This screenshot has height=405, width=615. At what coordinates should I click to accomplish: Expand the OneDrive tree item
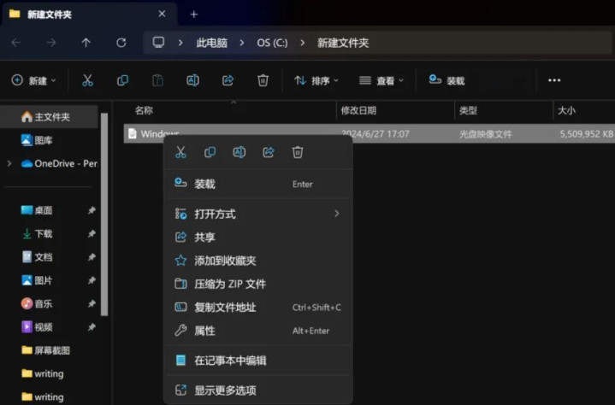[9, 163]
